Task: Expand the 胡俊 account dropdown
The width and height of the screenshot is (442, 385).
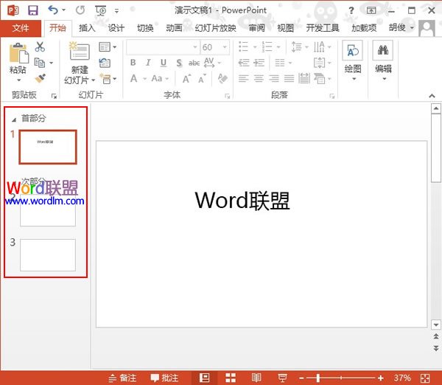Action: tap(400, 28)
